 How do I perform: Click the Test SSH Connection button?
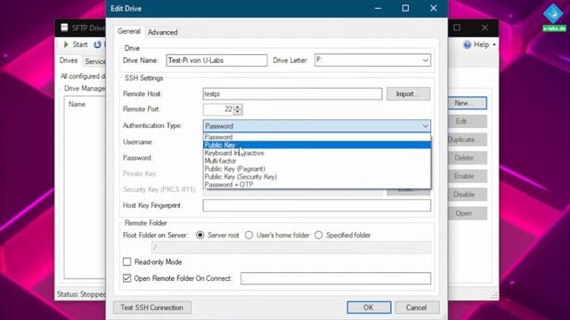pos(152,308)
